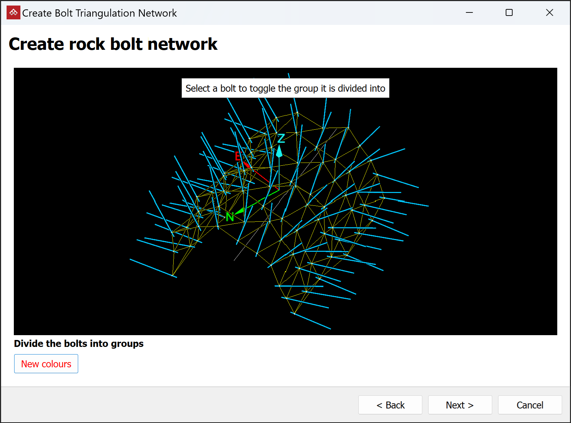The height and width of the screenshot is (423, 571).
Task: Click the cyan Z axis label
Action: click(x=281, y=139)
